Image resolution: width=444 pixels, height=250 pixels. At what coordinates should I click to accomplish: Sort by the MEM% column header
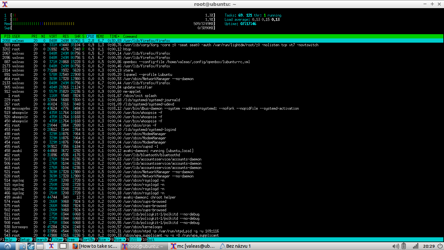point(100,36)
